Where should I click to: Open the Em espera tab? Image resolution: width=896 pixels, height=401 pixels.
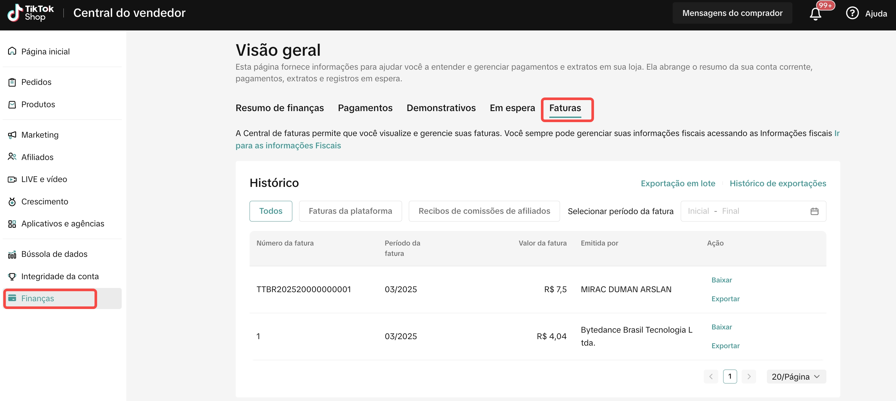512,108
